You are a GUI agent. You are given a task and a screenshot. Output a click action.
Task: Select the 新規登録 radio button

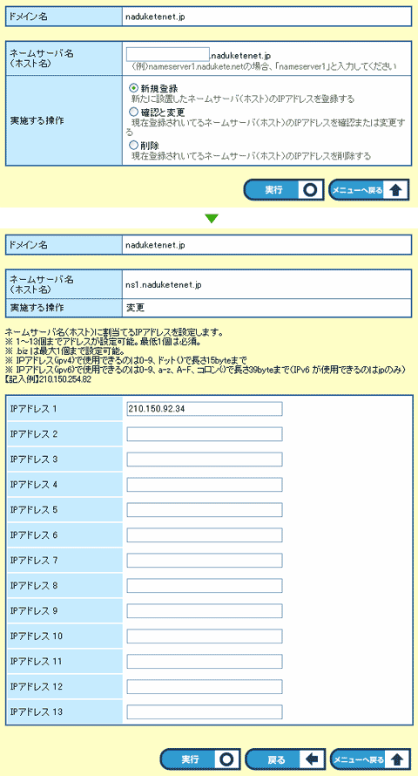pos(133,88)
